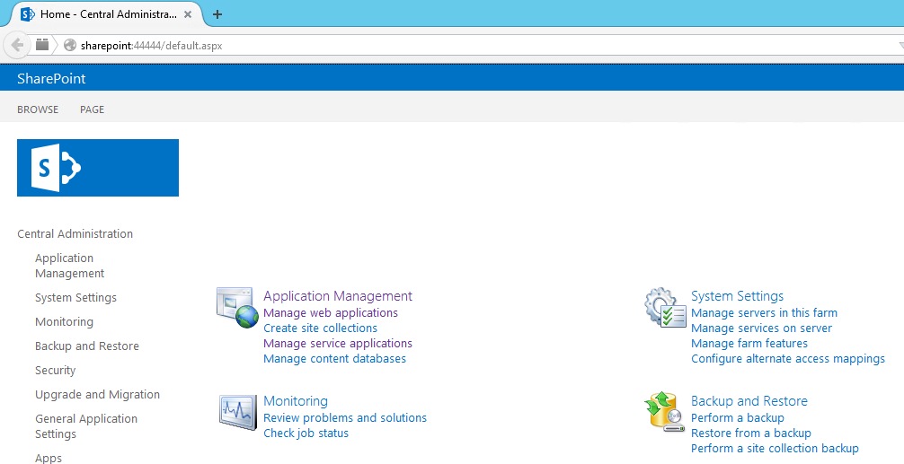
Task: Open the Application Management heading link
Action: (338, 296)
